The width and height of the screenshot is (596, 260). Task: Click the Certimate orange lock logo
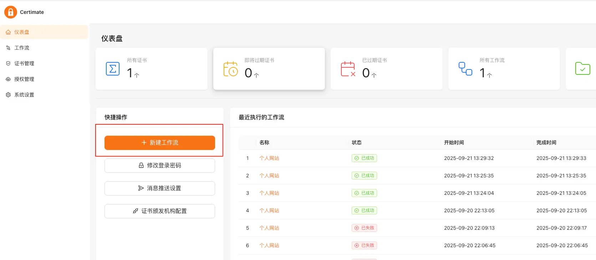click(x=11, y=12)
